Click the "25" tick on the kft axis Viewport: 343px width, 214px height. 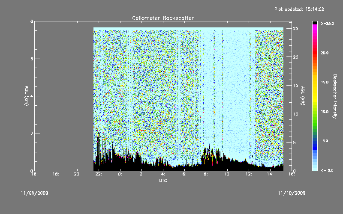click(295, 29)
